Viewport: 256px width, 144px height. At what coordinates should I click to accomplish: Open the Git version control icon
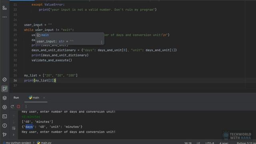coord(4,134)
